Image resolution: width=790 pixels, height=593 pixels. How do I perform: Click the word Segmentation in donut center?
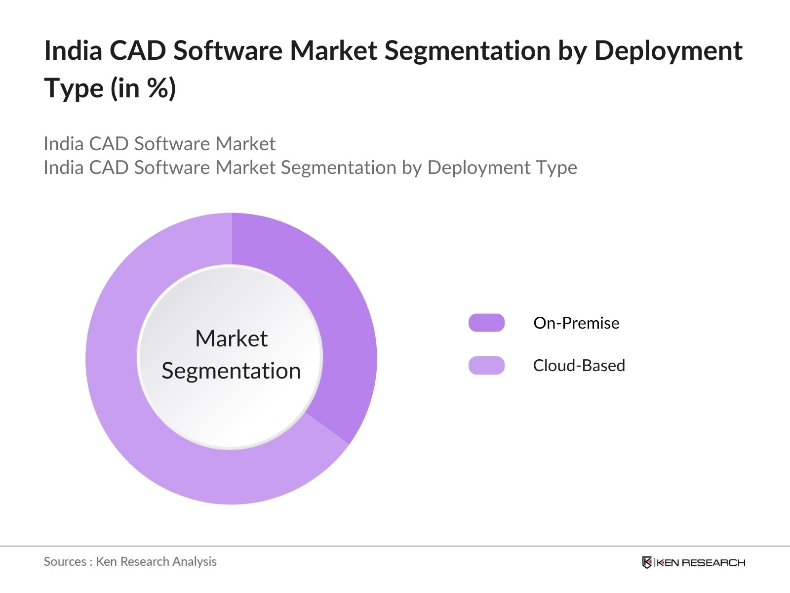231,371
